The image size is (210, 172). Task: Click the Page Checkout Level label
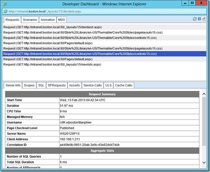(22, 128)
